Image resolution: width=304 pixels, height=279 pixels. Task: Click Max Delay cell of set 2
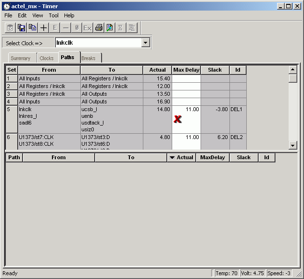click(186, 86)
